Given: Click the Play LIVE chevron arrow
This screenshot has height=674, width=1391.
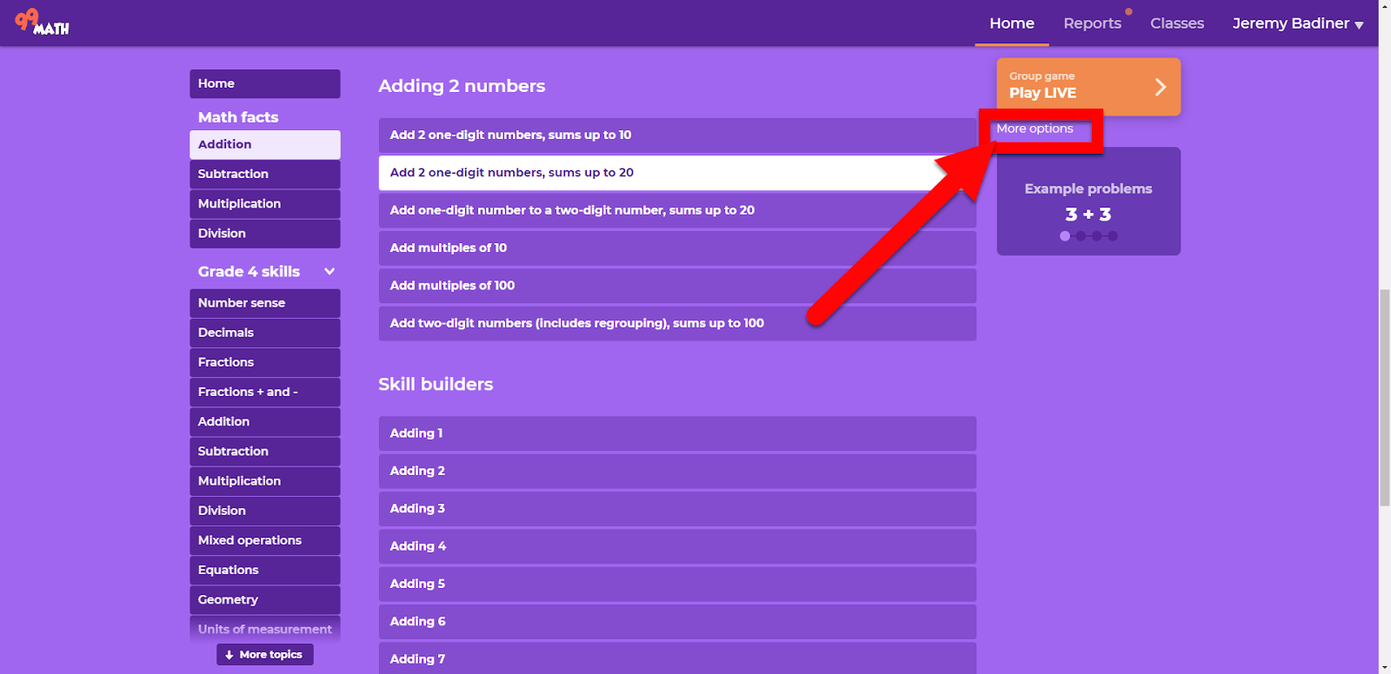Looking at the screenshot, I should [x=1160, y=87].
